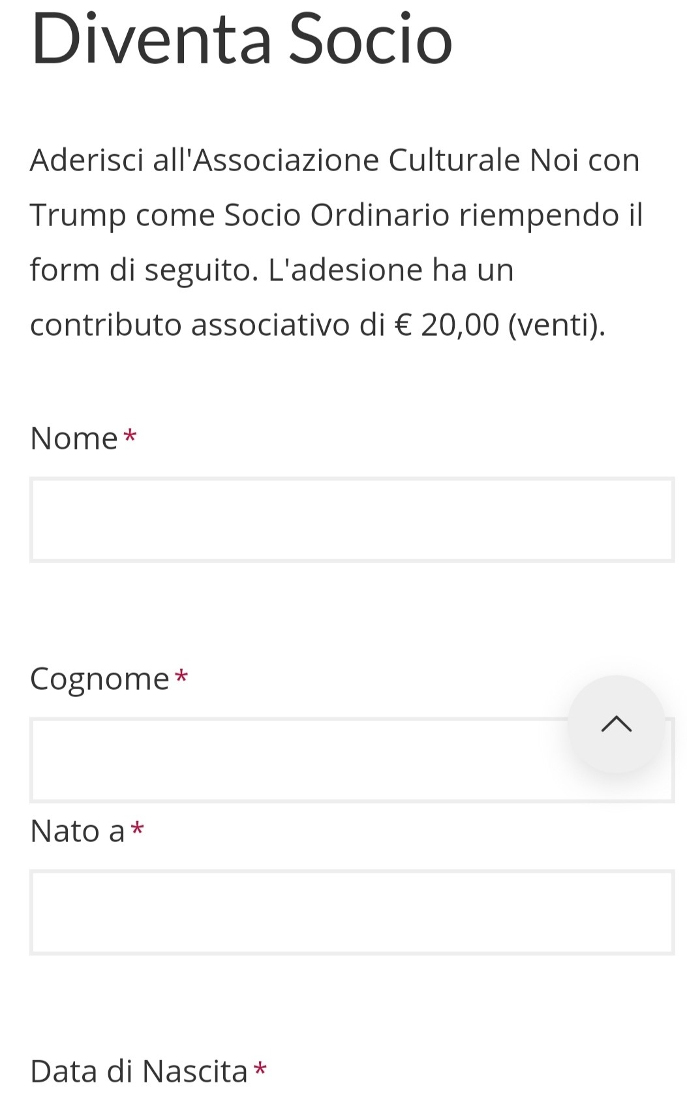Tap the word (venti) in the paragraph

click(556, 325)
